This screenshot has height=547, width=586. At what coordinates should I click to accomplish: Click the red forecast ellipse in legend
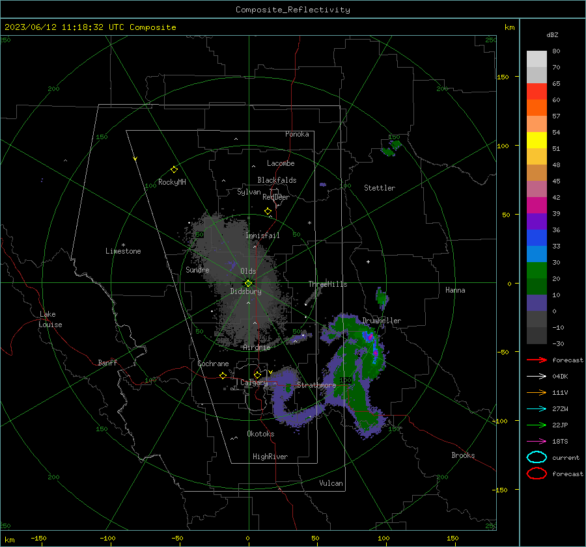537,474
